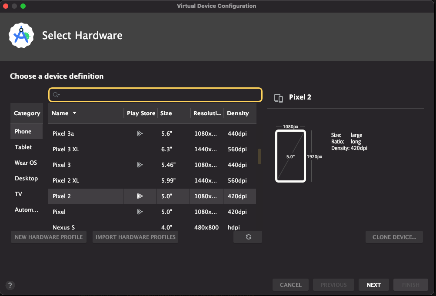Sort by the Resolution column header
Image resolution: width=436 pixels, height=296 pixels.
pos(207,113)
